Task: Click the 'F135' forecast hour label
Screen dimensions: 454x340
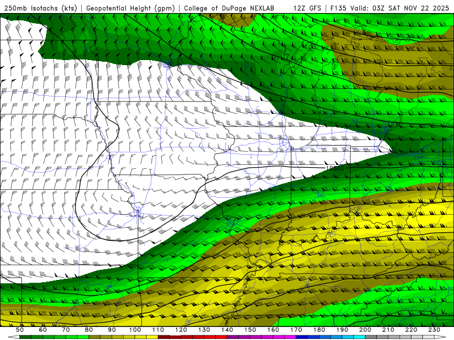Action: [x=338, y=8]
